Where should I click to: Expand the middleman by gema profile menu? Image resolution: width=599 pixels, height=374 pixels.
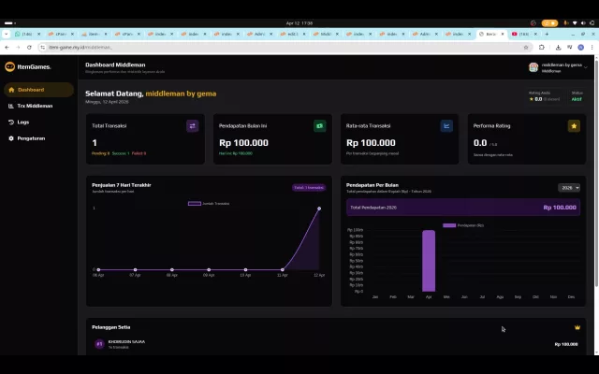pyautogui.click(x=558, y=67)
